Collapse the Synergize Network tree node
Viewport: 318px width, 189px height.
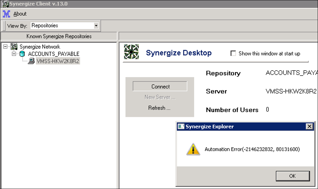pos(5,47)
